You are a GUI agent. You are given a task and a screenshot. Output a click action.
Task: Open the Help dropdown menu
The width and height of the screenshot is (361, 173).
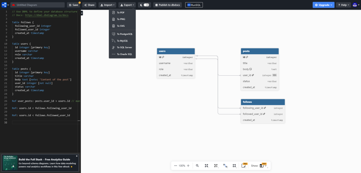[344, 5]
